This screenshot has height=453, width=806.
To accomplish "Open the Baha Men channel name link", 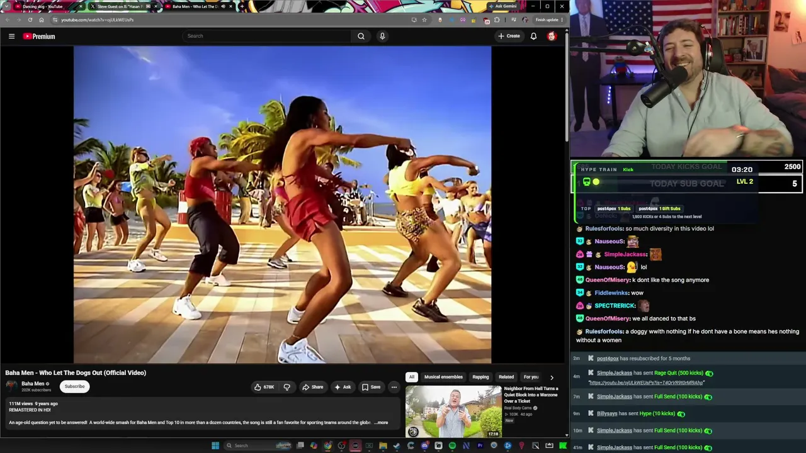I will (33, 384).
